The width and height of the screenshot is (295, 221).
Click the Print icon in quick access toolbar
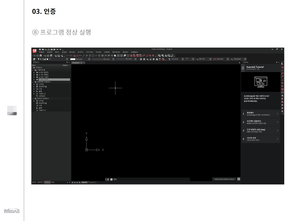click(x=52, y=49)
